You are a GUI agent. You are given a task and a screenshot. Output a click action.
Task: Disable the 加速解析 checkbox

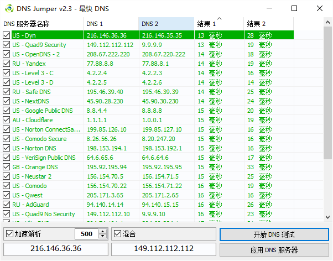click(x=9, y=234)
